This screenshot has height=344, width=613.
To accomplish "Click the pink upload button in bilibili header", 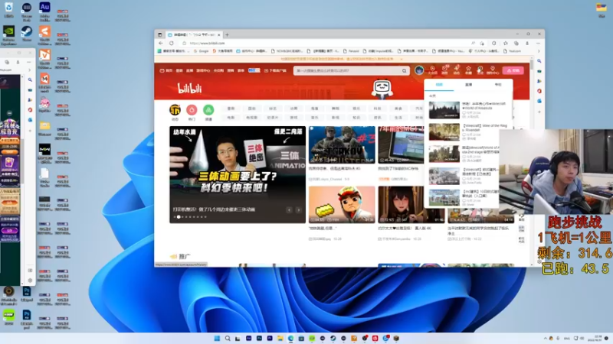I will 513,70.
